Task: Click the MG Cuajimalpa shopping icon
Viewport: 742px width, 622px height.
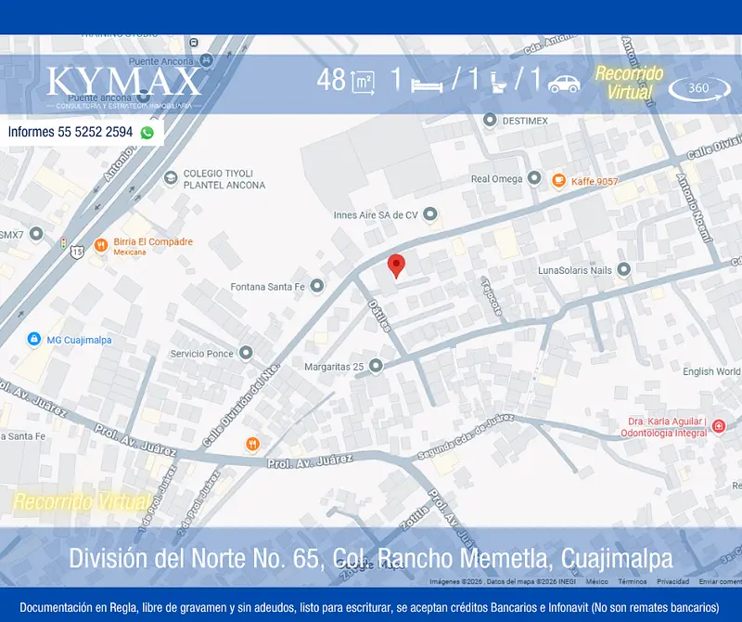Action: click(x=33, y=339)
